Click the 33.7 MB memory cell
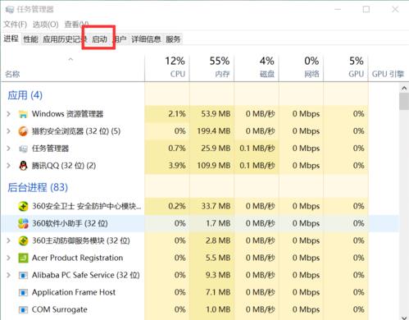 pyautogui.click(x=216, y=206)
